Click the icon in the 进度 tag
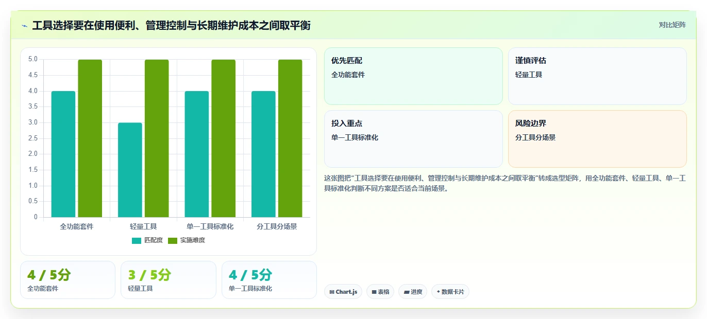The width and height of the screenshot is (707, 319). pos(407,292)
